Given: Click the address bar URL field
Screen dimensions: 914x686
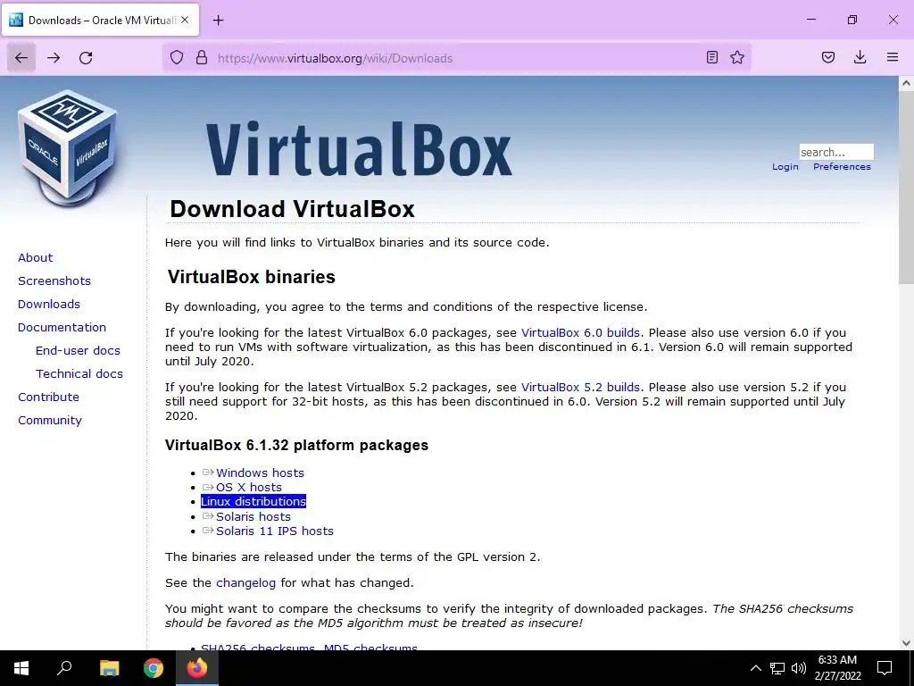Looking at the screenshot, I should pos(456,58).
